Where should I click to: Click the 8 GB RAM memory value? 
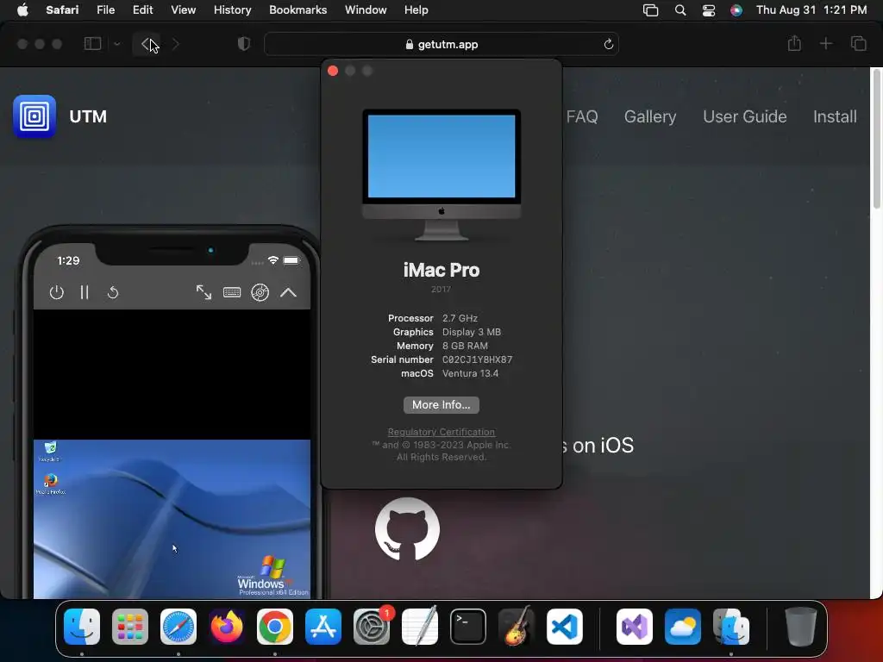(x=465, y=346)
